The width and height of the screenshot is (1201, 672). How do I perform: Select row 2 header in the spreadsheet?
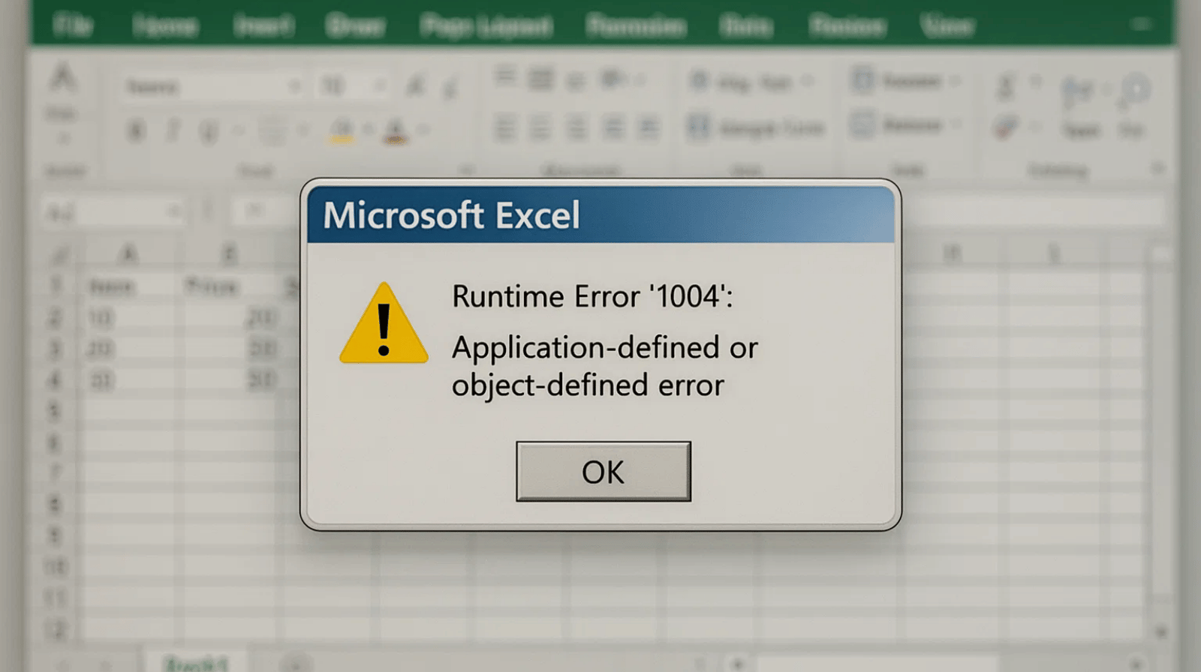(x=55, y=318)
